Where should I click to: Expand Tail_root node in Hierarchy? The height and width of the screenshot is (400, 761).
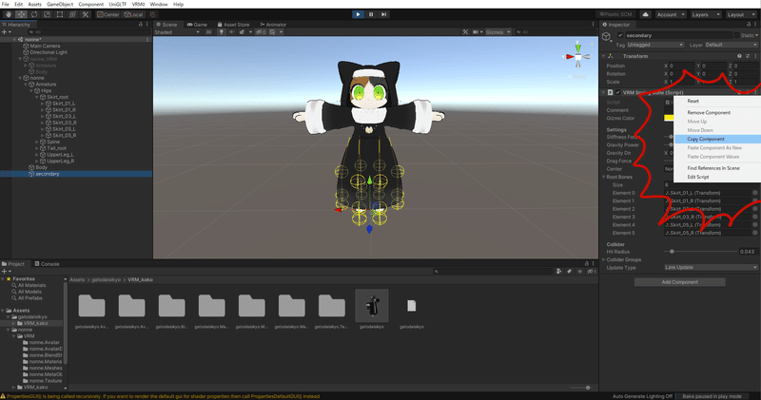point(37,148)
